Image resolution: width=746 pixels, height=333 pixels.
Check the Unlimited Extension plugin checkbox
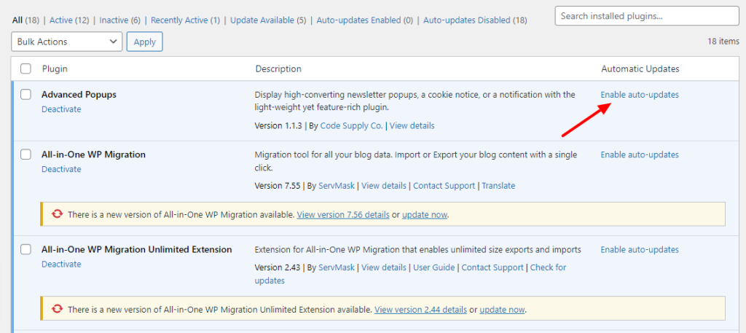25,249
